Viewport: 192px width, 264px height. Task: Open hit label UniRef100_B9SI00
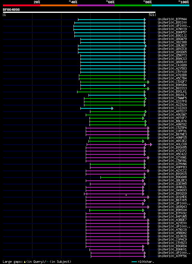[x=172, y=22]
